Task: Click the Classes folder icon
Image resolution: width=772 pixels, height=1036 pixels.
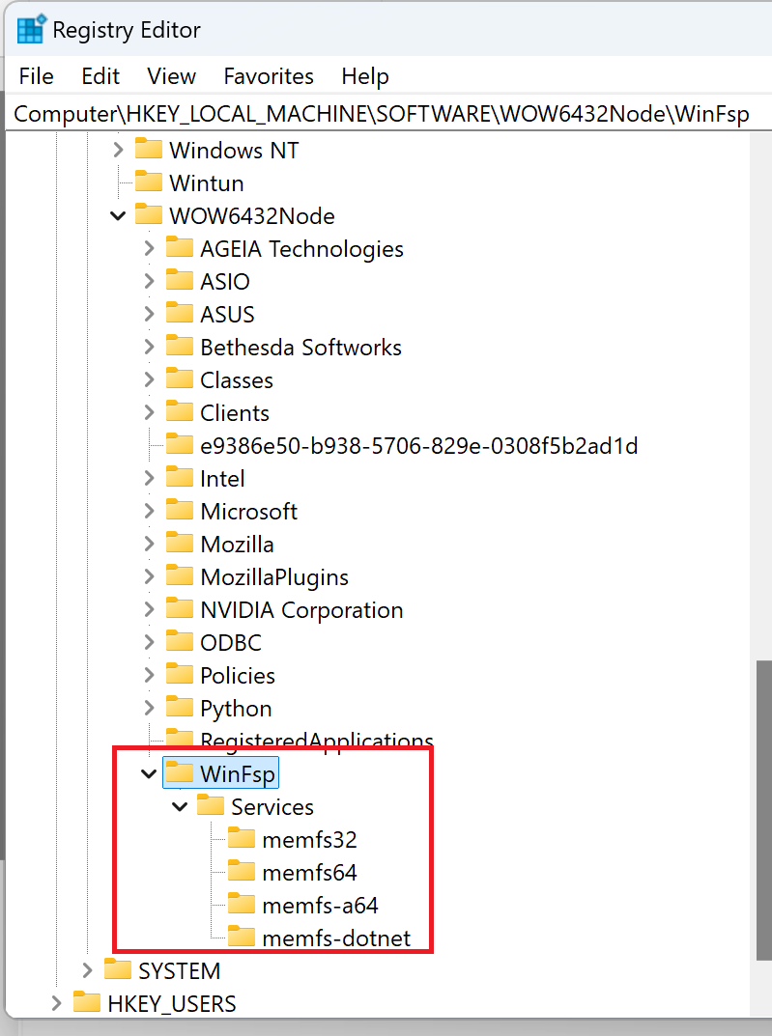Action: [179, 378]
